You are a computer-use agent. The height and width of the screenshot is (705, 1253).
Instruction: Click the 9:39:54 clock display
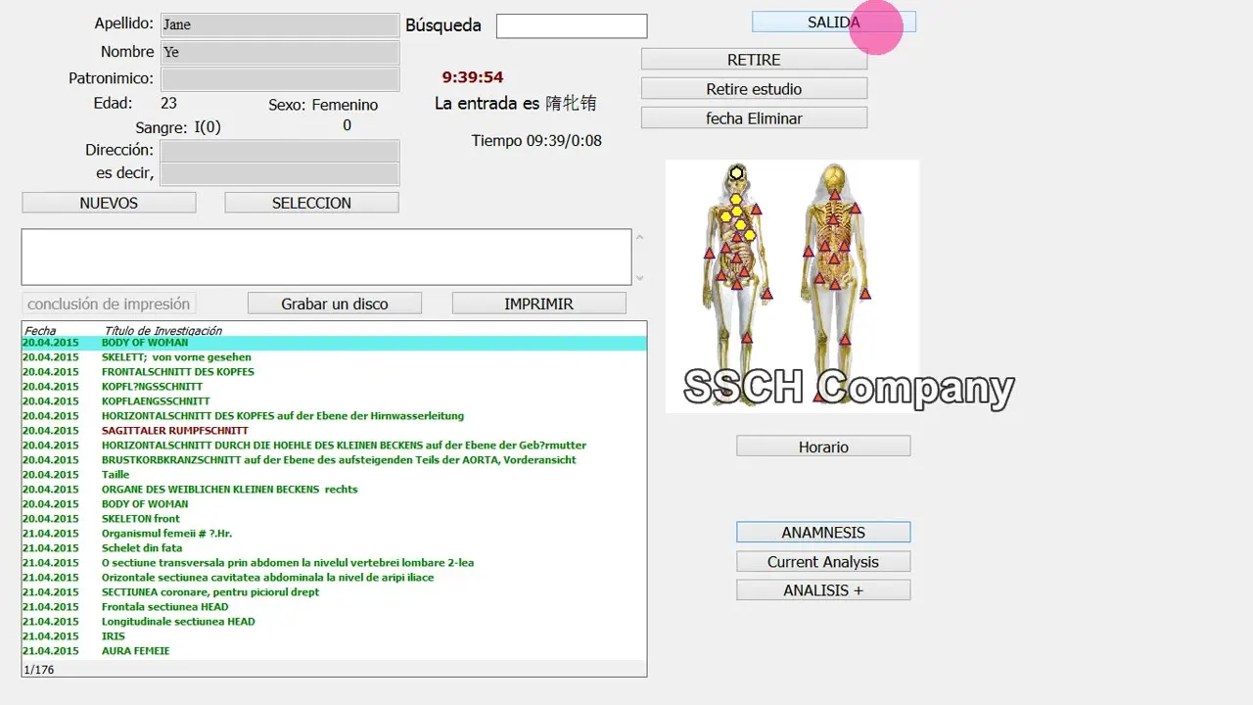(x=473, y=77)
